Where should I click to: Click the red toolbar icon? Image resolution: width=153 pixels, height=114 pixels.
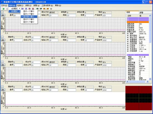pyautogui.click(x=33, y=9)
